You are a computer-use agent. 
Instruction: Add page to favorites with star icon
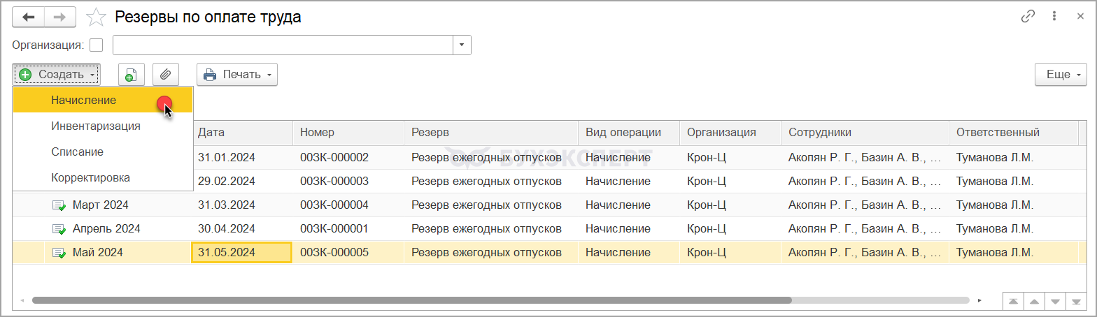tap(97, 17)
